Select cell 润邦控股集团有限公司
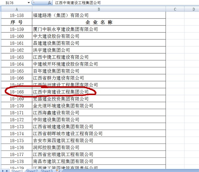199x172 pixels. 99,147
